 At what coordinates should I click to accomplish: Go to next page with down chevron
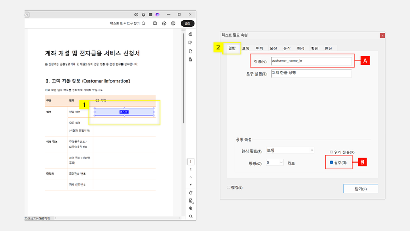[x=191, y=184]
